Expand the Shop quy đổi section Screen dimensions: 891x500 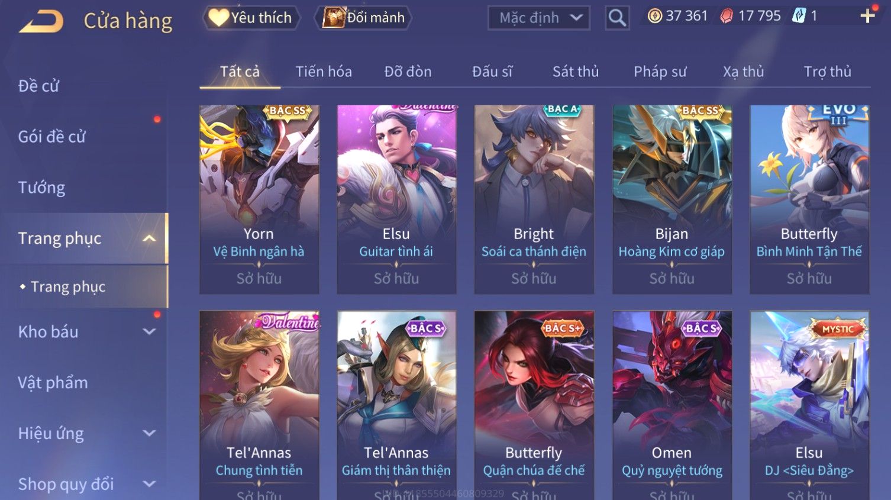[149, 484]
